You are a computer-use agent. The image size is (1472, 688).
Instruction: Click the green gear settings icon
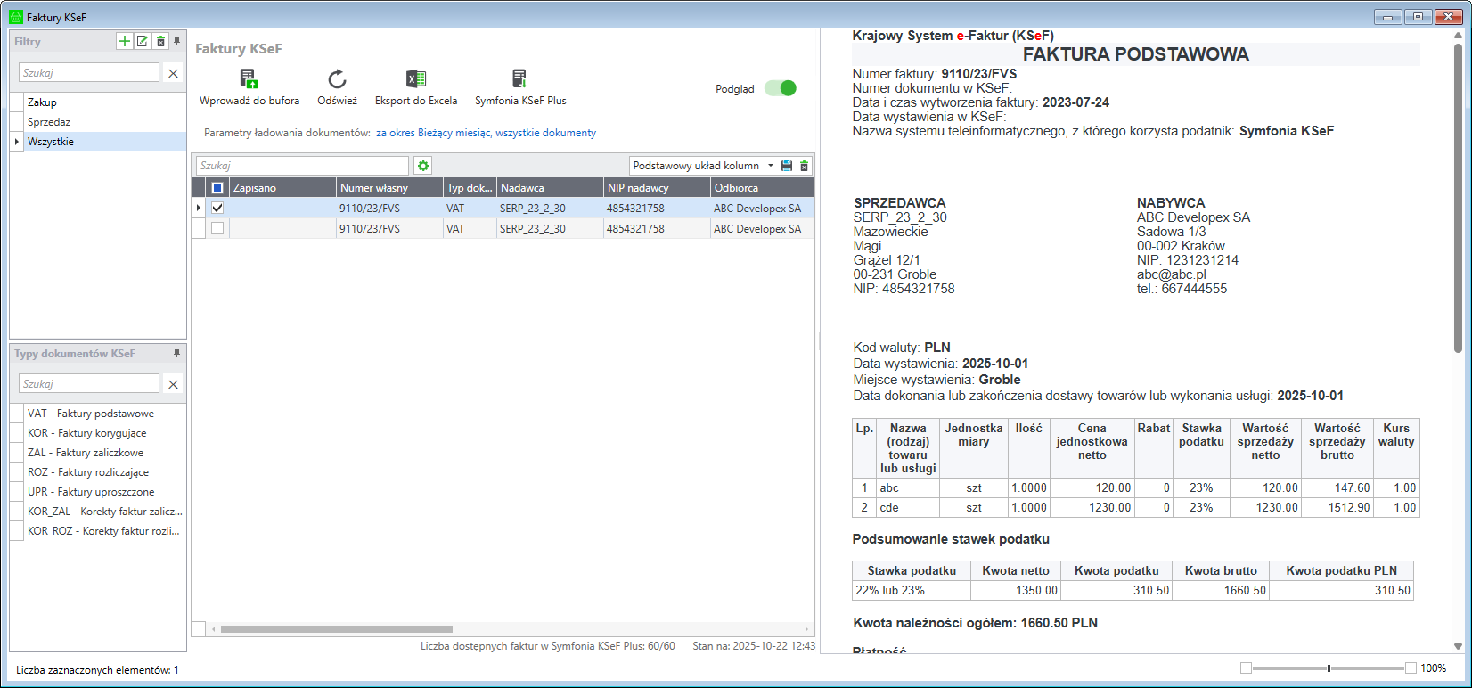(423, 166)
